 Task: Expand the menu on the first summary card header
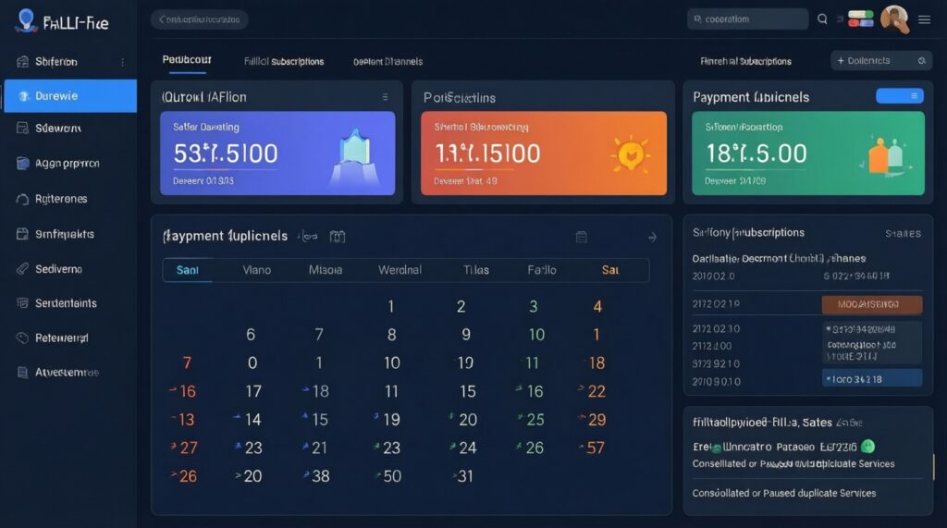pyautogui.click(x=386, y=97)
